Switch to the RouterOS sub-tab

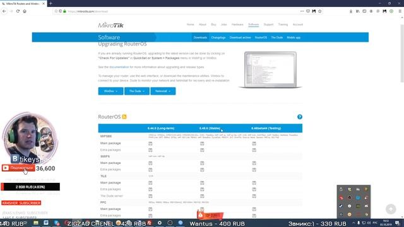[261, 38]
